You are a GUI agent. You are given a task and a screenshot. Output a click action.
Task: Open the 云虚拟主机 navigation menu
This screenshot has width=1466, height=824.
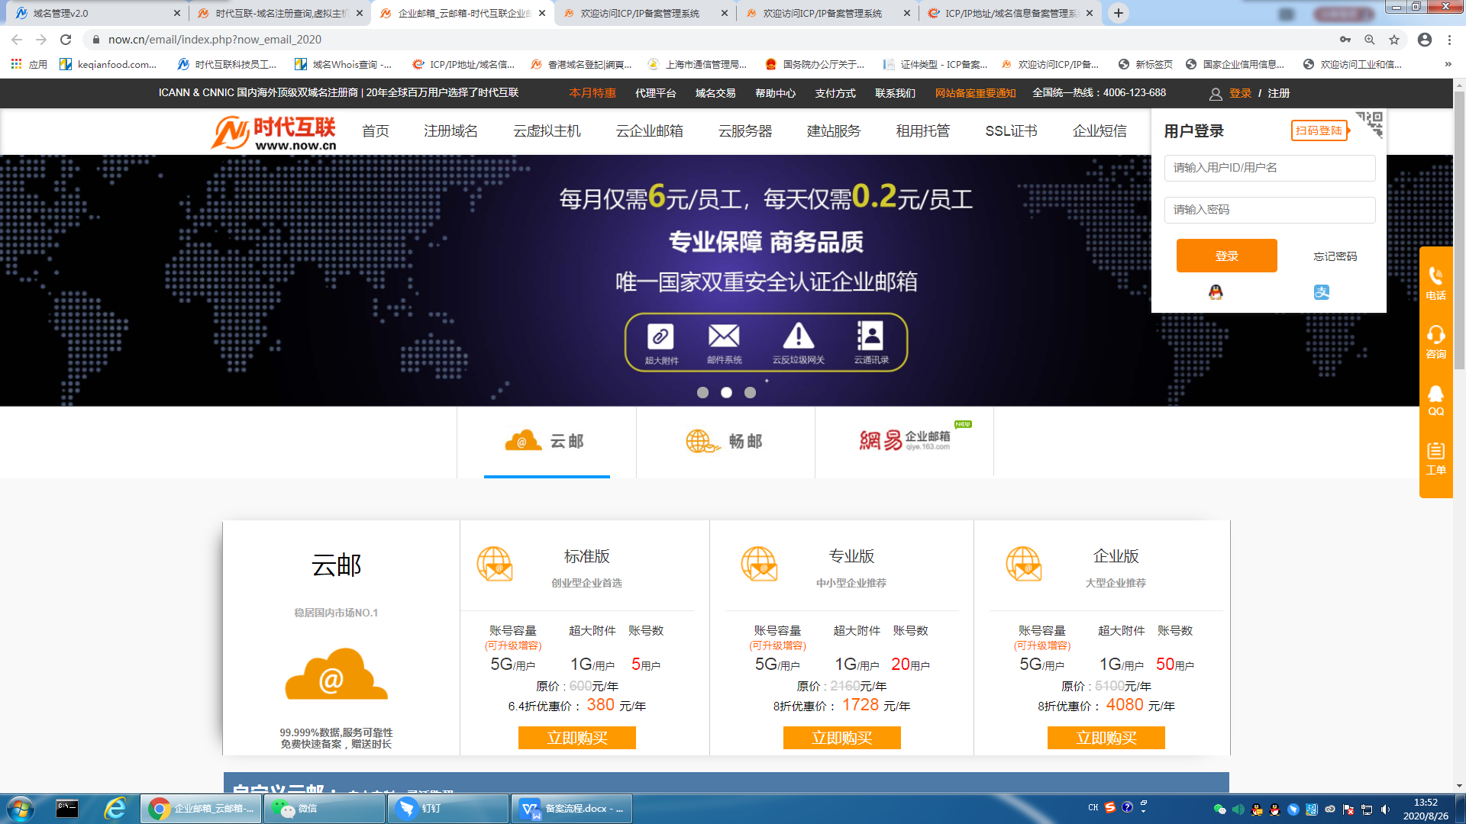547,131
